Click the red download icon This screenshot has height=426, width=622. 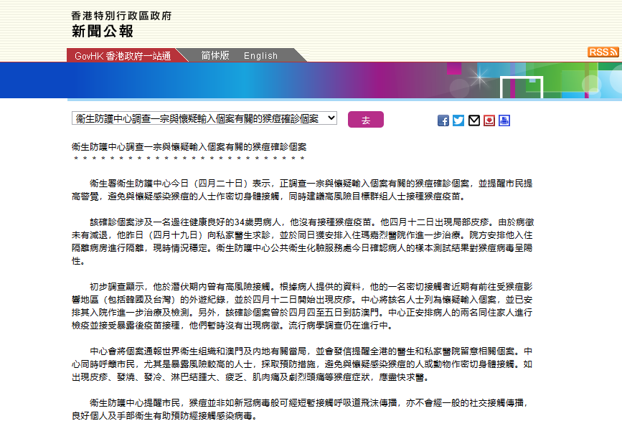[x=489, y=120]
